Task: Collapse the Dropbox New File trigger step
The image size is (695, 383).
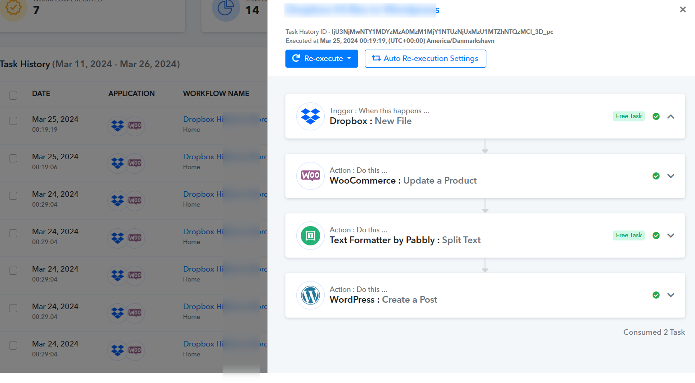Action: tap(671, 116)
